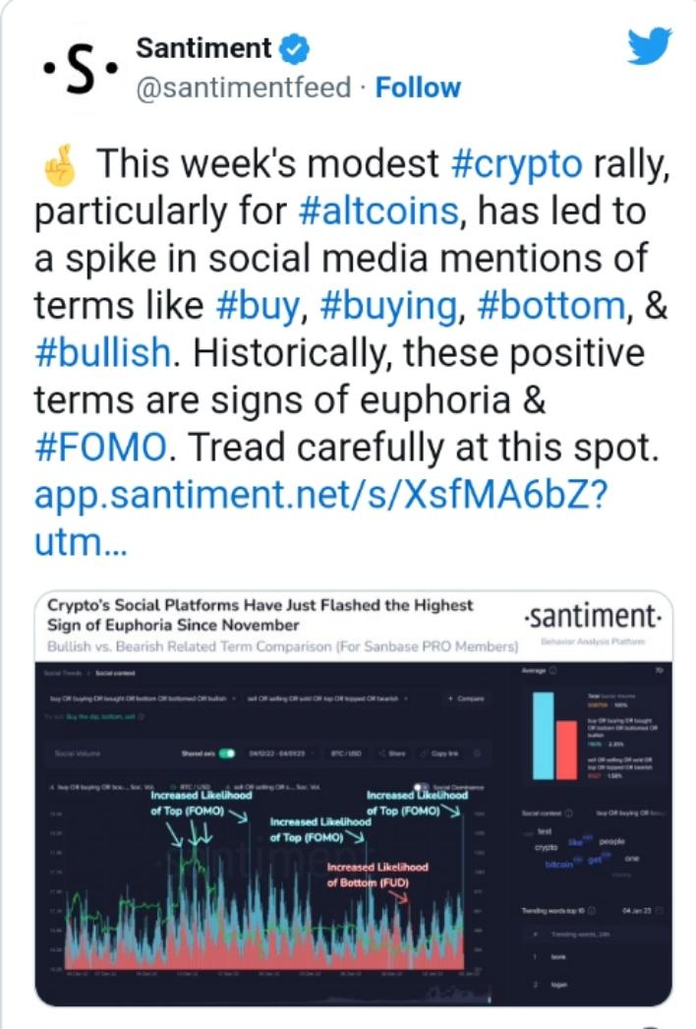Click the Copy link icon in the chart
The image size is (696, 1029).
click(440, 754)
